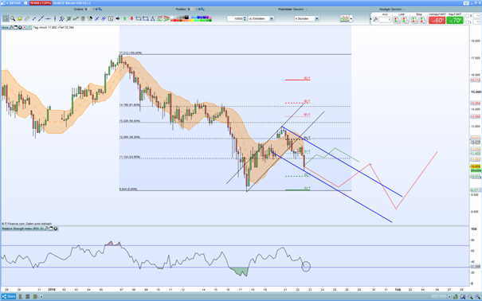
Task: Tick the L checkbox in order panel
Action: pos(467,21)
